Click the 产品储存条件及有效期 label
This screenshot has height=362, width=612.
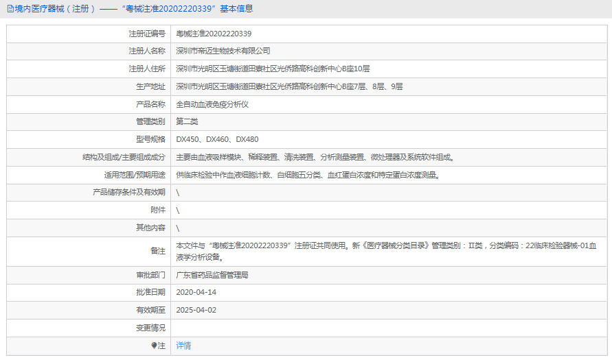[129, 193]
